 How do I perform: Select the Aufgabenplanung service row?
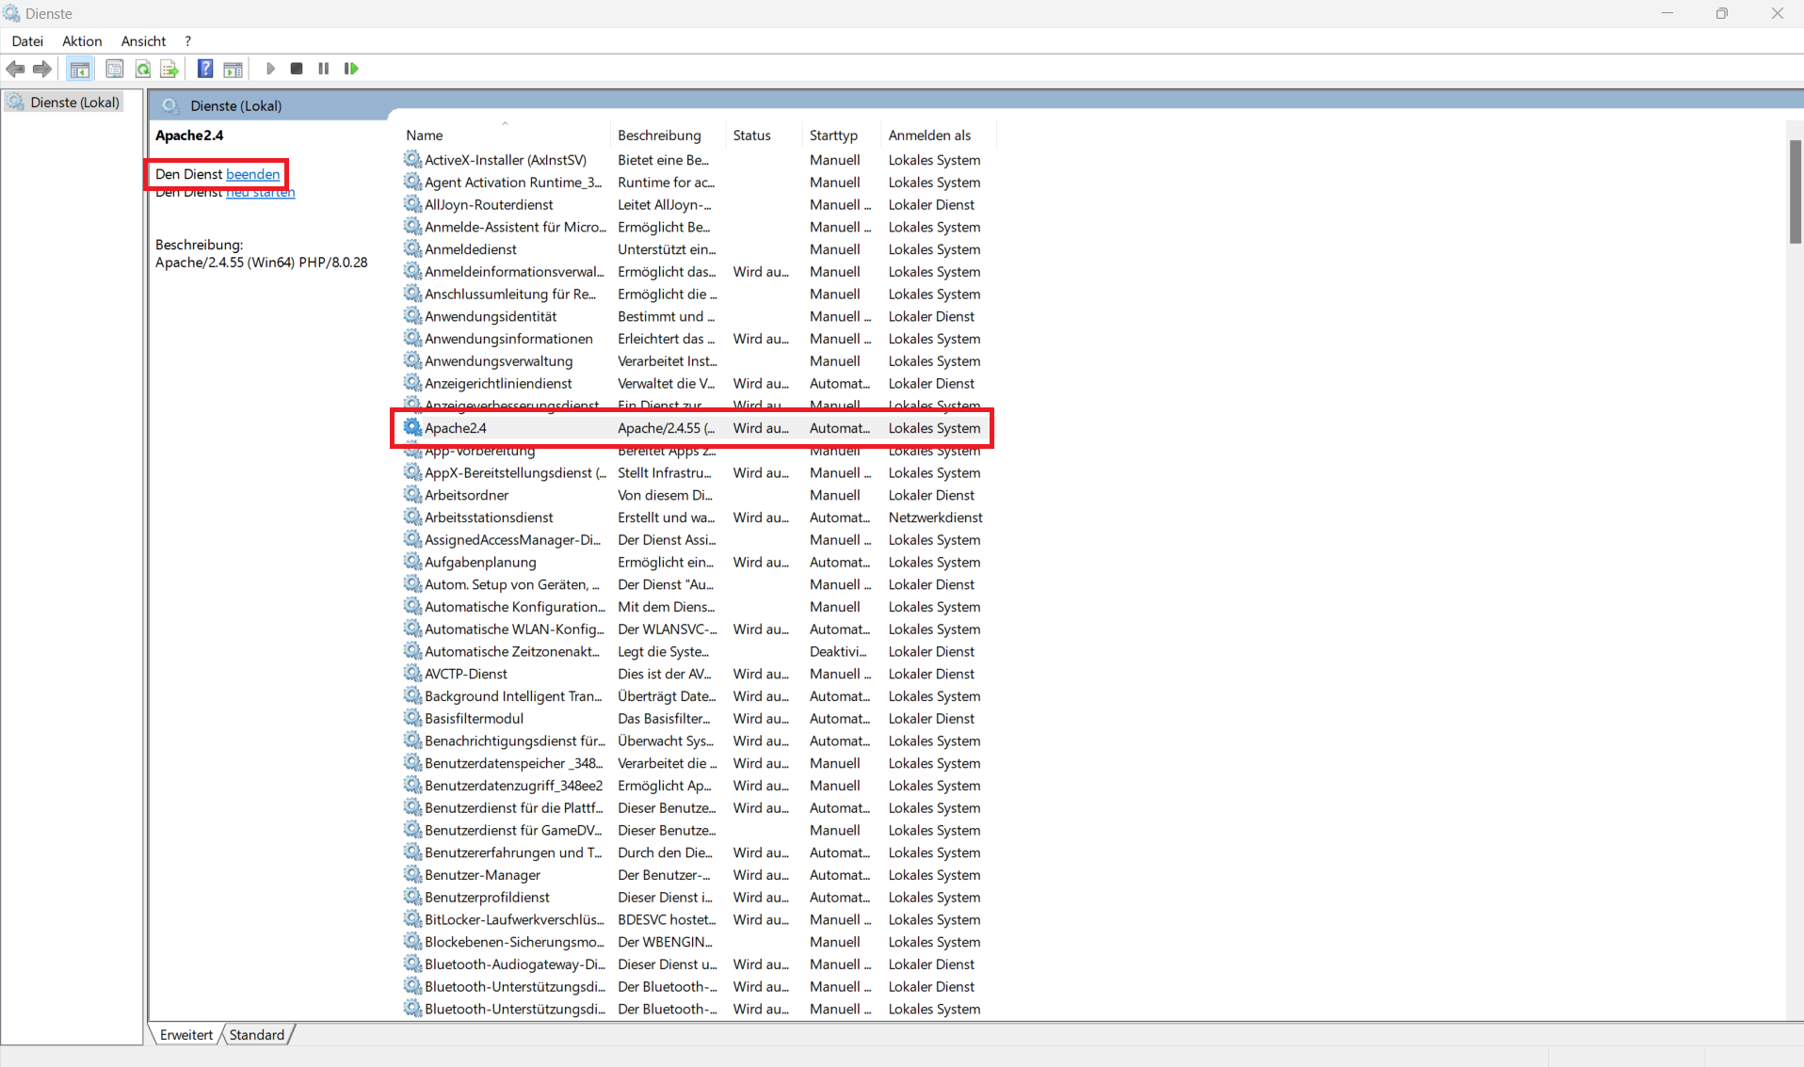coord(480,563)
